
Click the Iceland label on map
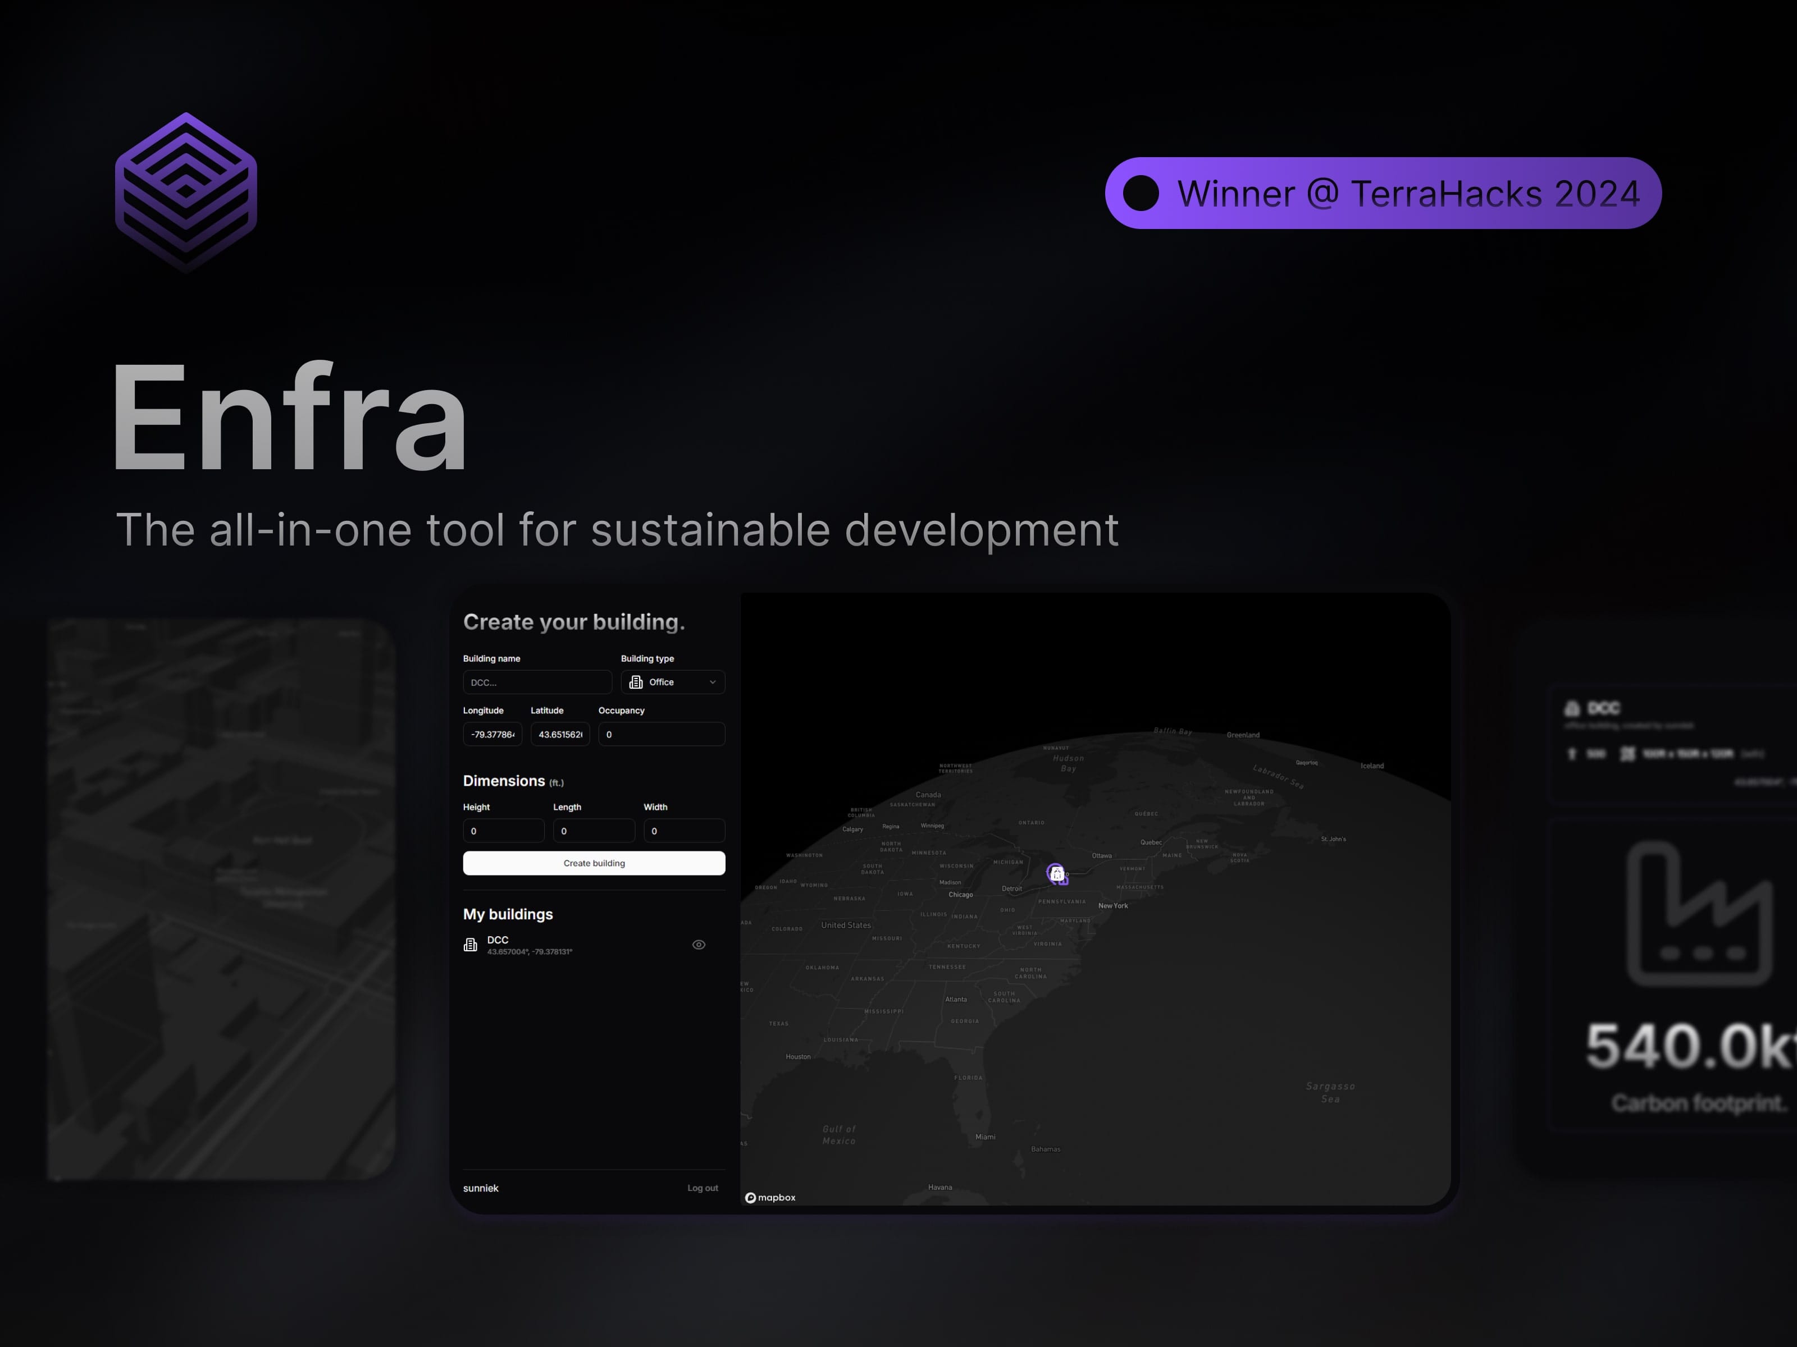tap(1372, 766)
